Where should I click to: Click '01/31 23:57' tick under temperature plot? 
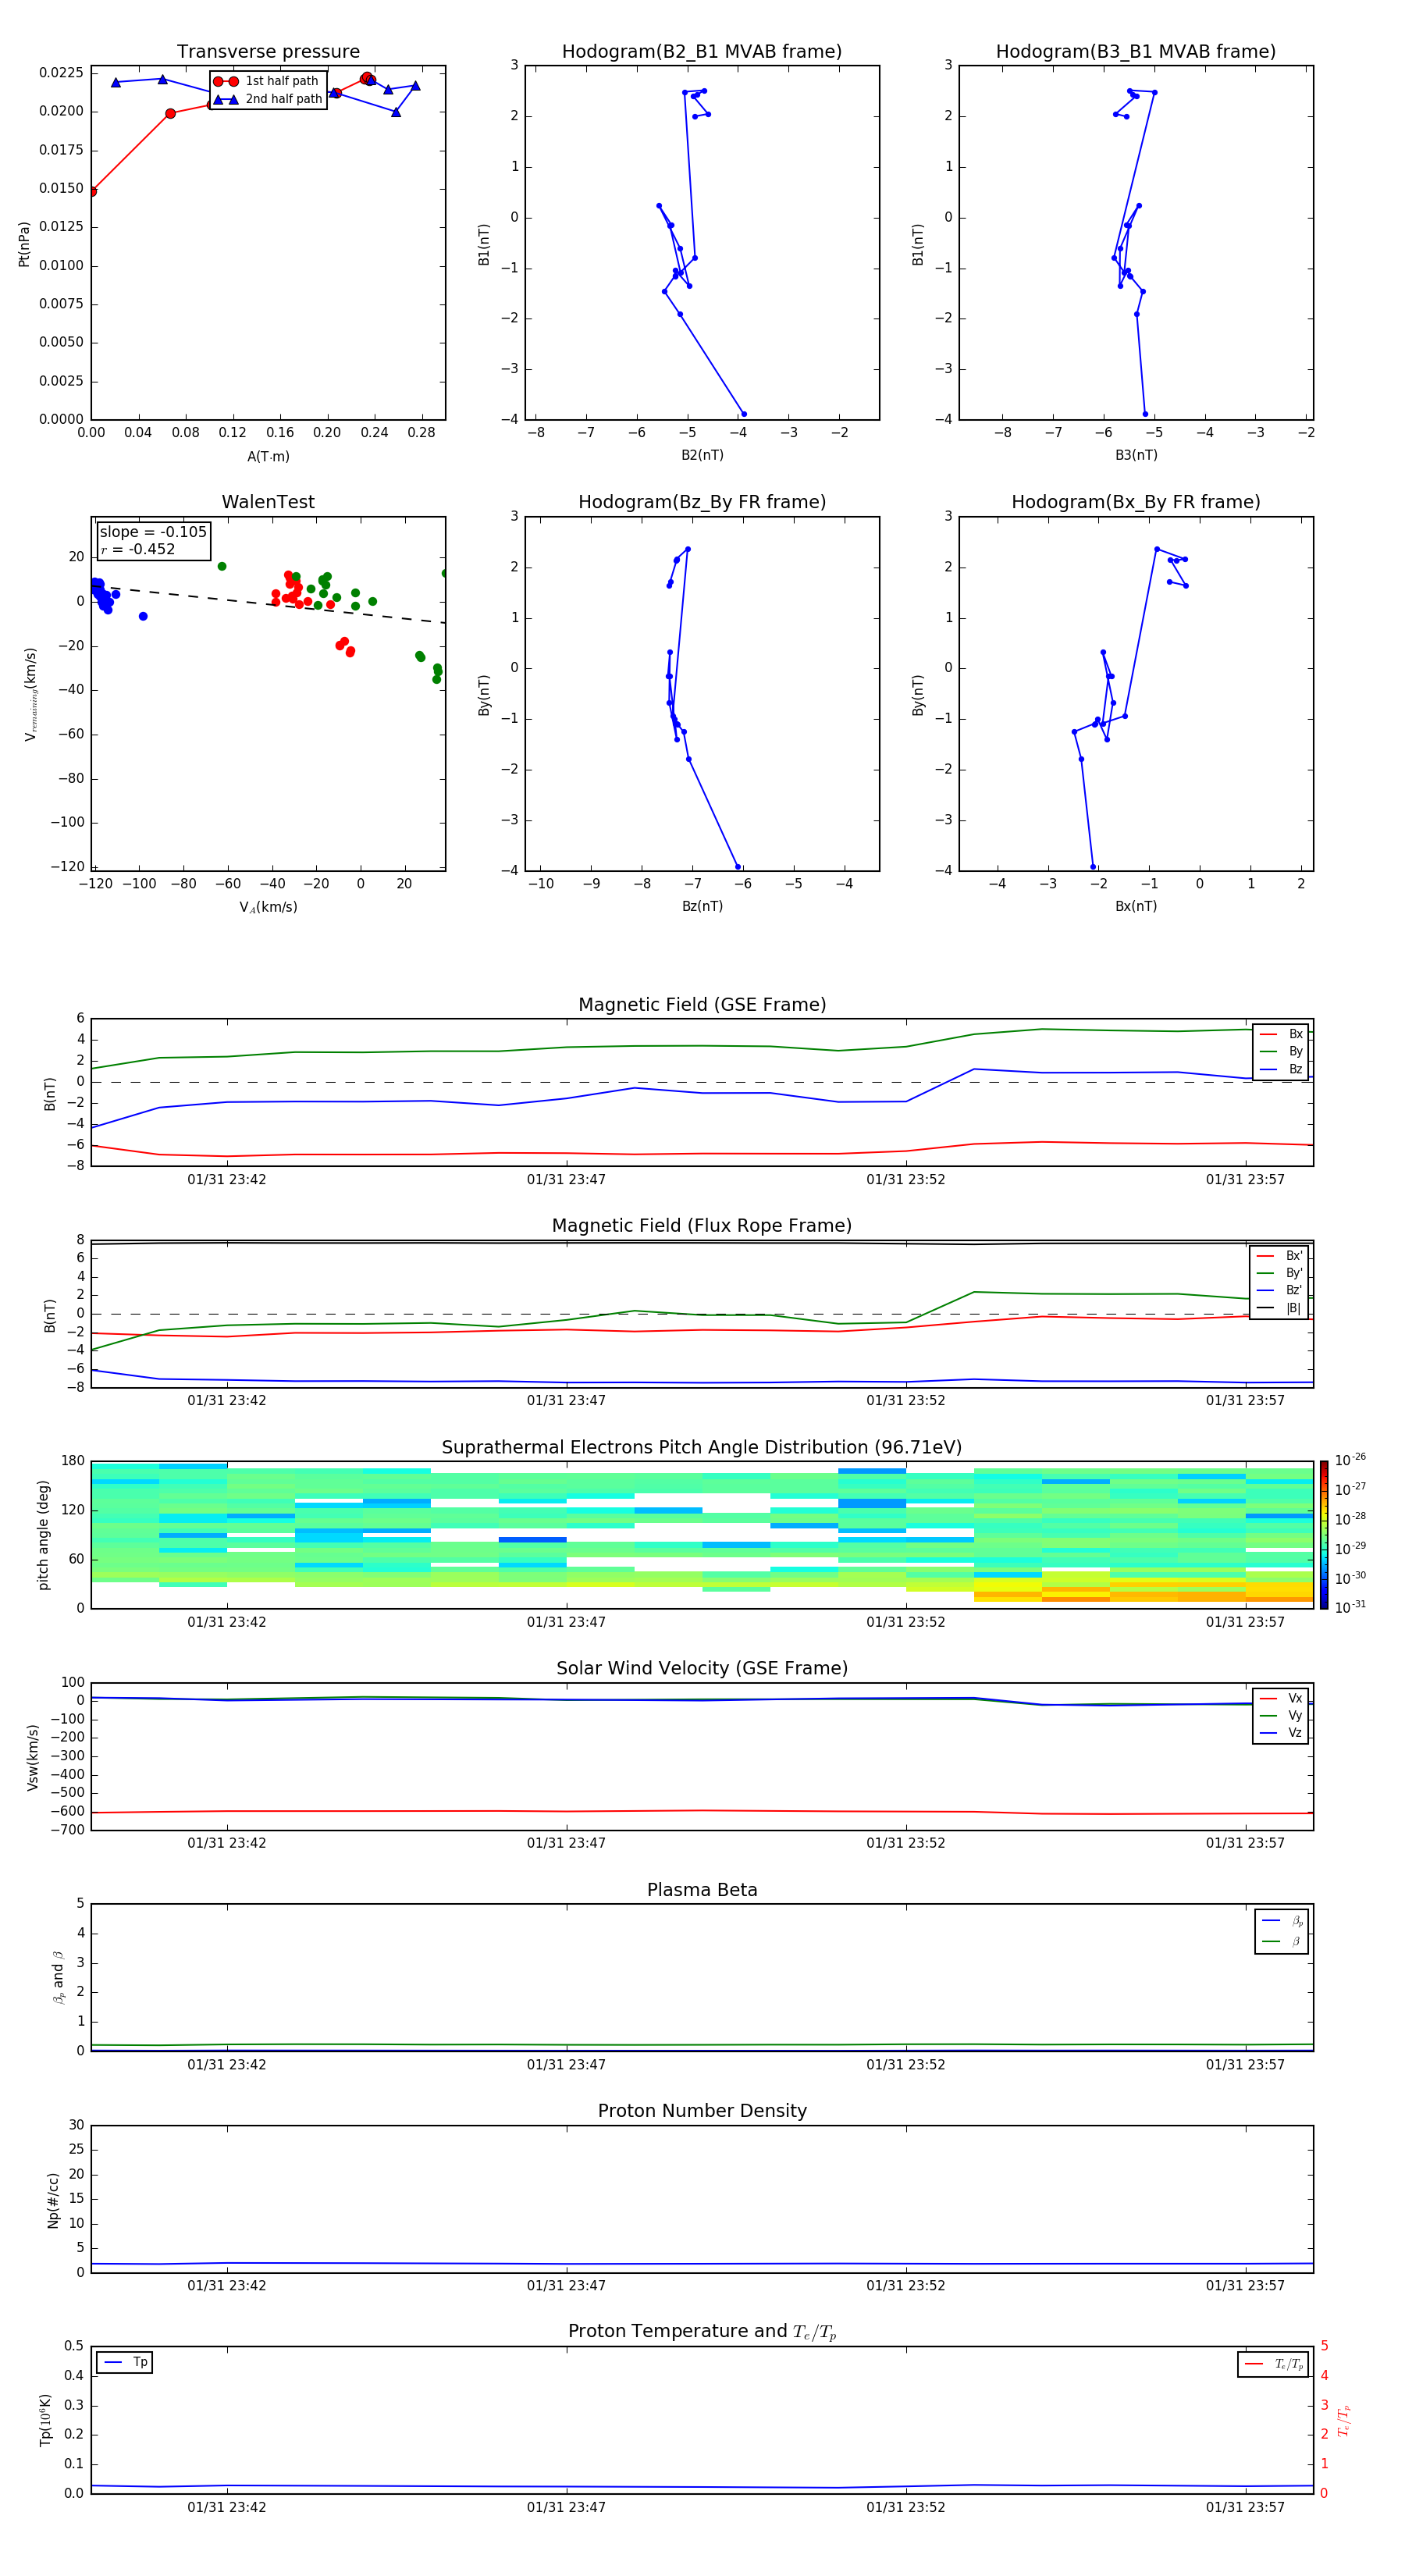[1245, 2507]
